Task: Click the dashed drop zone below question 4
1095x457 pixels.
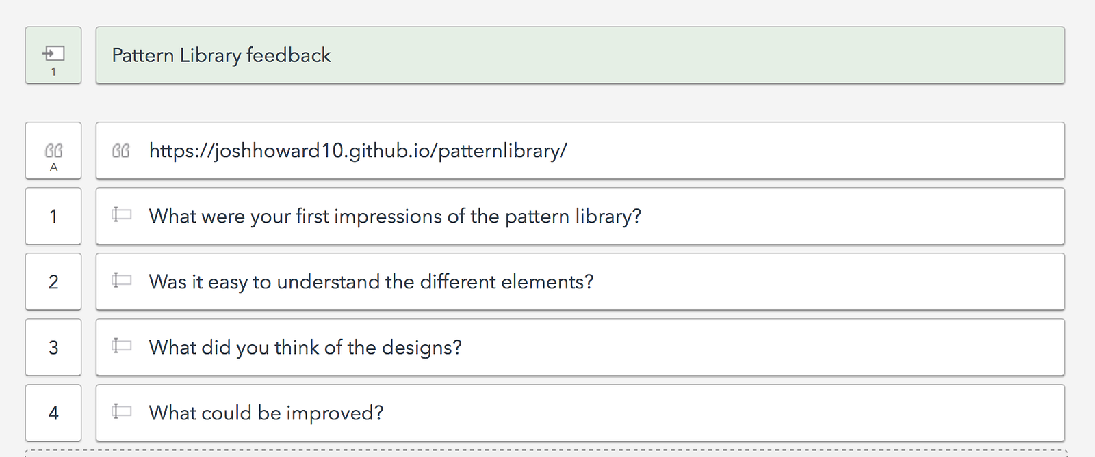Action: coord(545,453)
